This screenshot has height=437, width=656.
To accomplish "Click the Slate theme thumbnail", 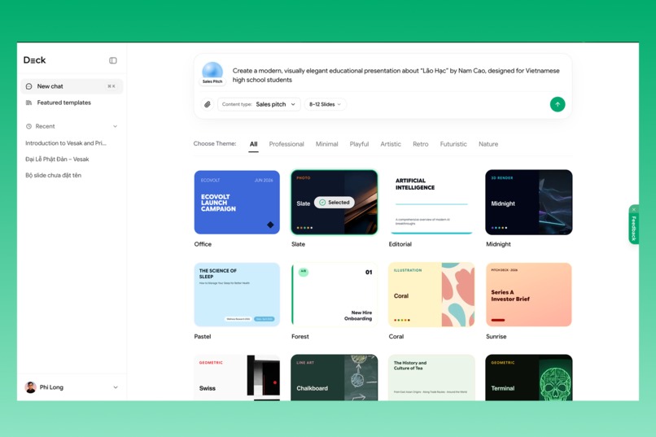I will (x=335, y=202).
